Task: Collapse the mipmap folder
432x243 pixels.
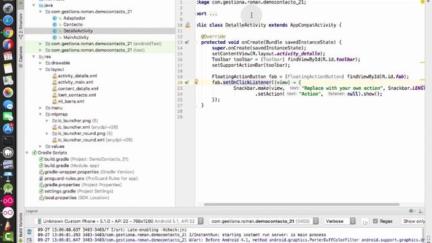Action: [40, 114]
